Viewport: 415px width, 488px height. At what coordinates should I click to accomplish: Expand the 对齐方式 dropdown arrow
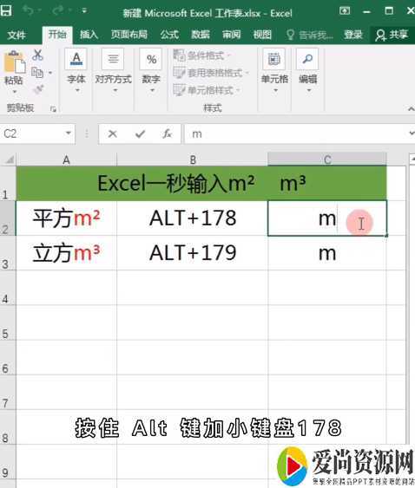[x=115, y=90]
